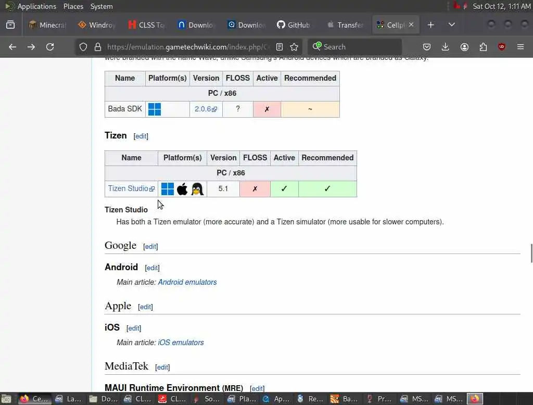Switch to the Pr... taskbar window
The width and height of the screenshot is (533, 405).
(379, 399)
